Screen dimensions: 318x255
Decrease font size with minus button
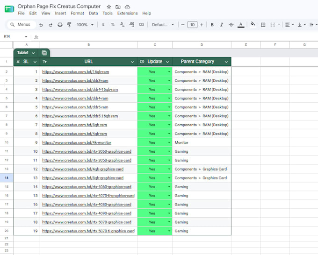coord(183,25)
